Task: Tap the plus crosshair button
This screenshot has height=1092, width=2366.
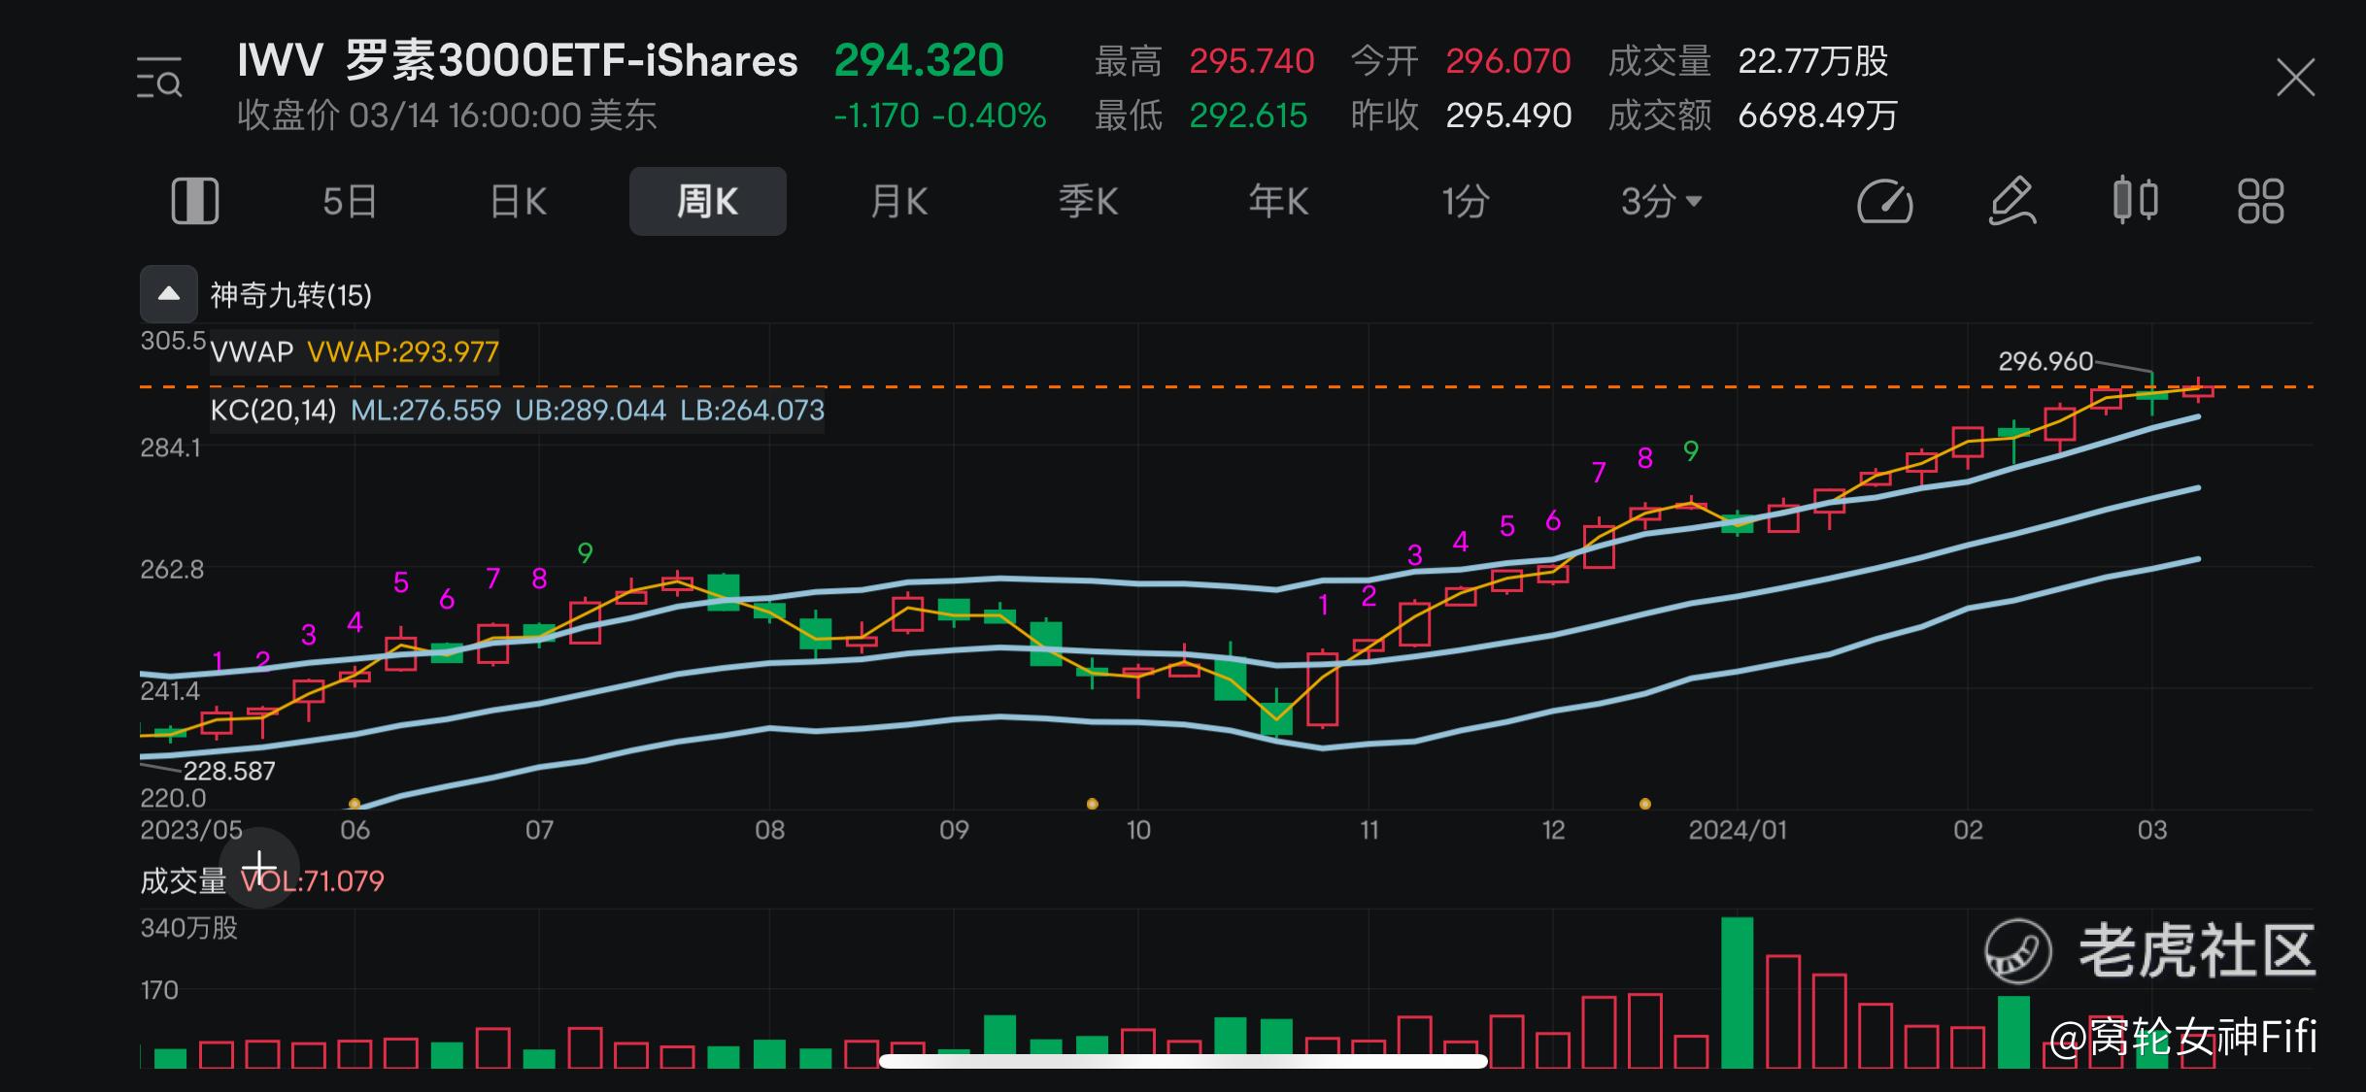Action: (259, 868)
